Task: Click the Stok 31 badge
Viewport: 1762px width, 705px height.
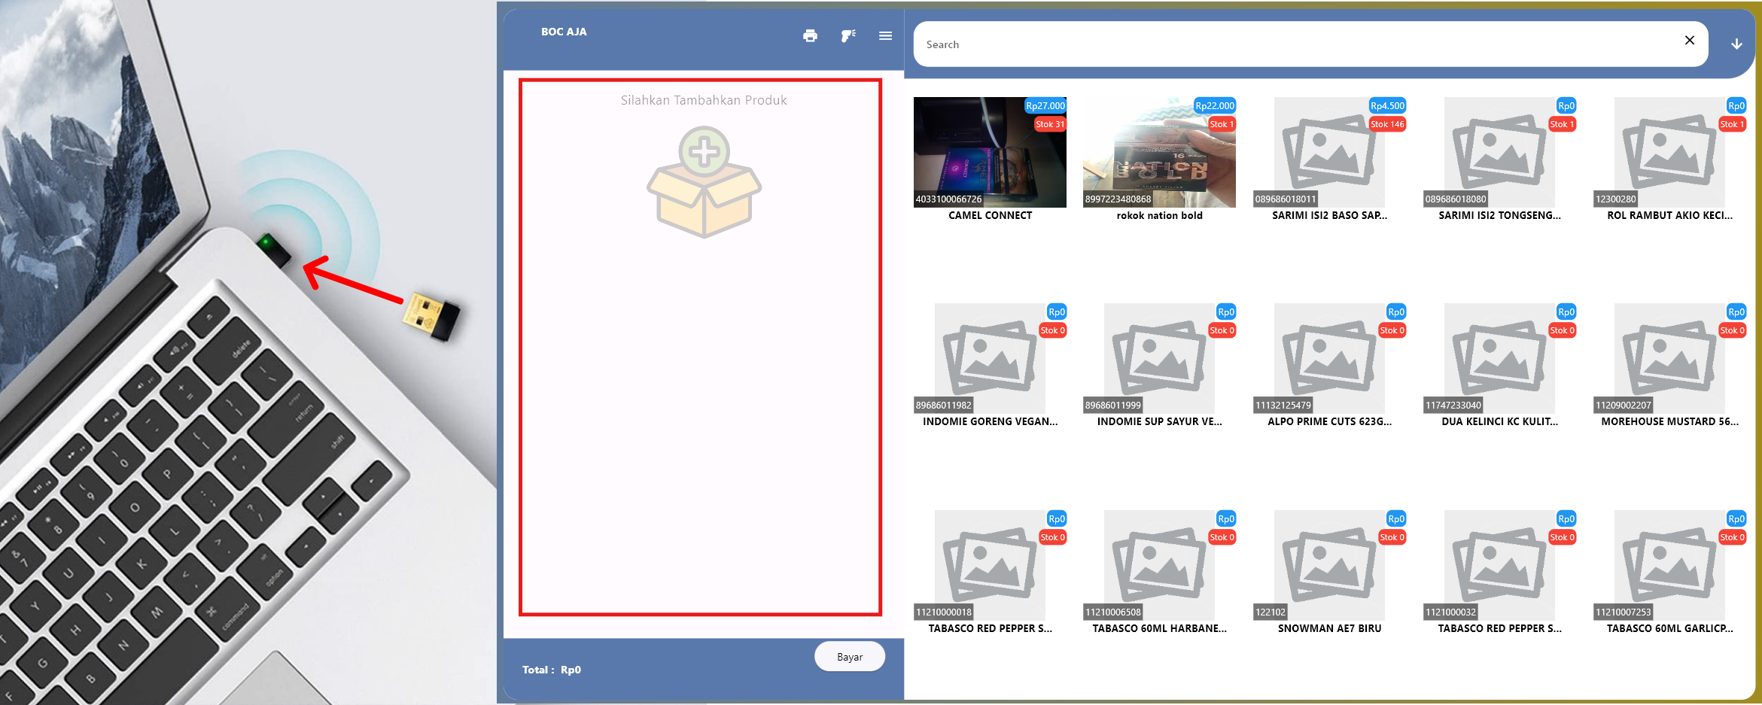Action: (1049, 124)
